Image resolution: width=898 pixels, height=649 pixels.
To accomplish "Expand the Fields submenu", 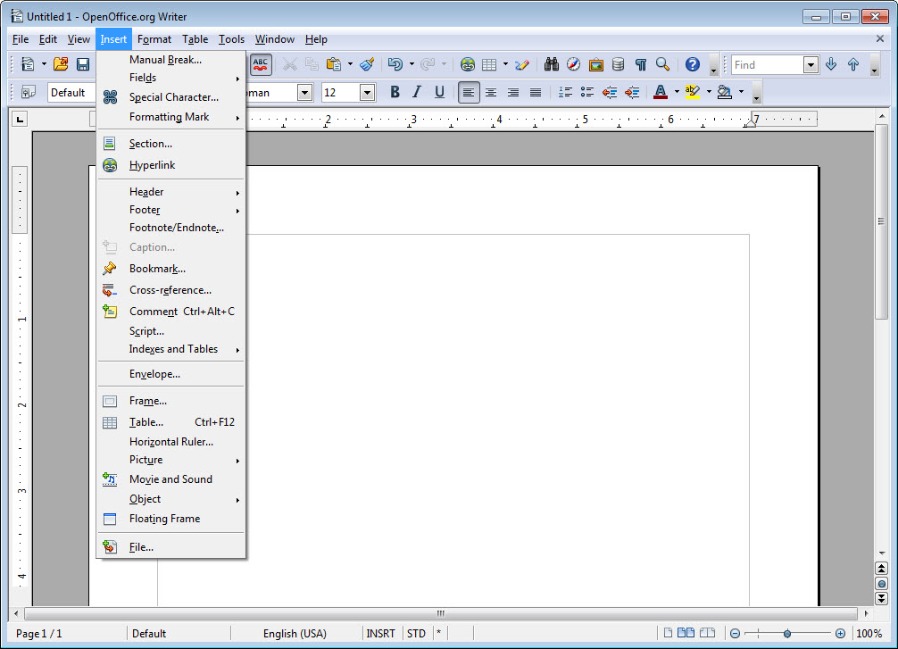I will tap(171, 78).
